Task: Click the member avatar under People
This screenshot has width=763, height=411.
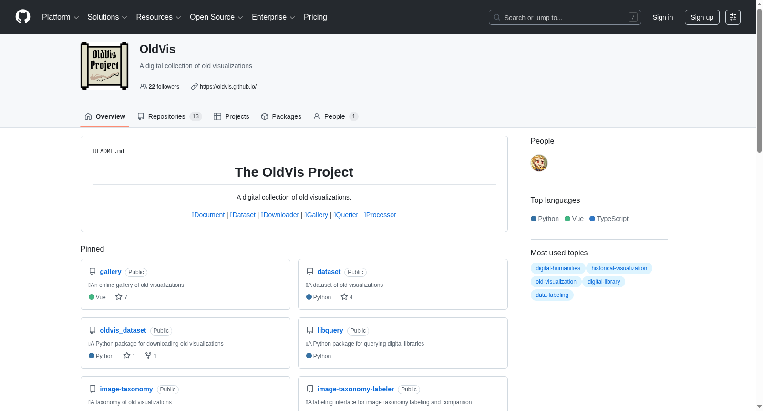Action: [539, 163]
